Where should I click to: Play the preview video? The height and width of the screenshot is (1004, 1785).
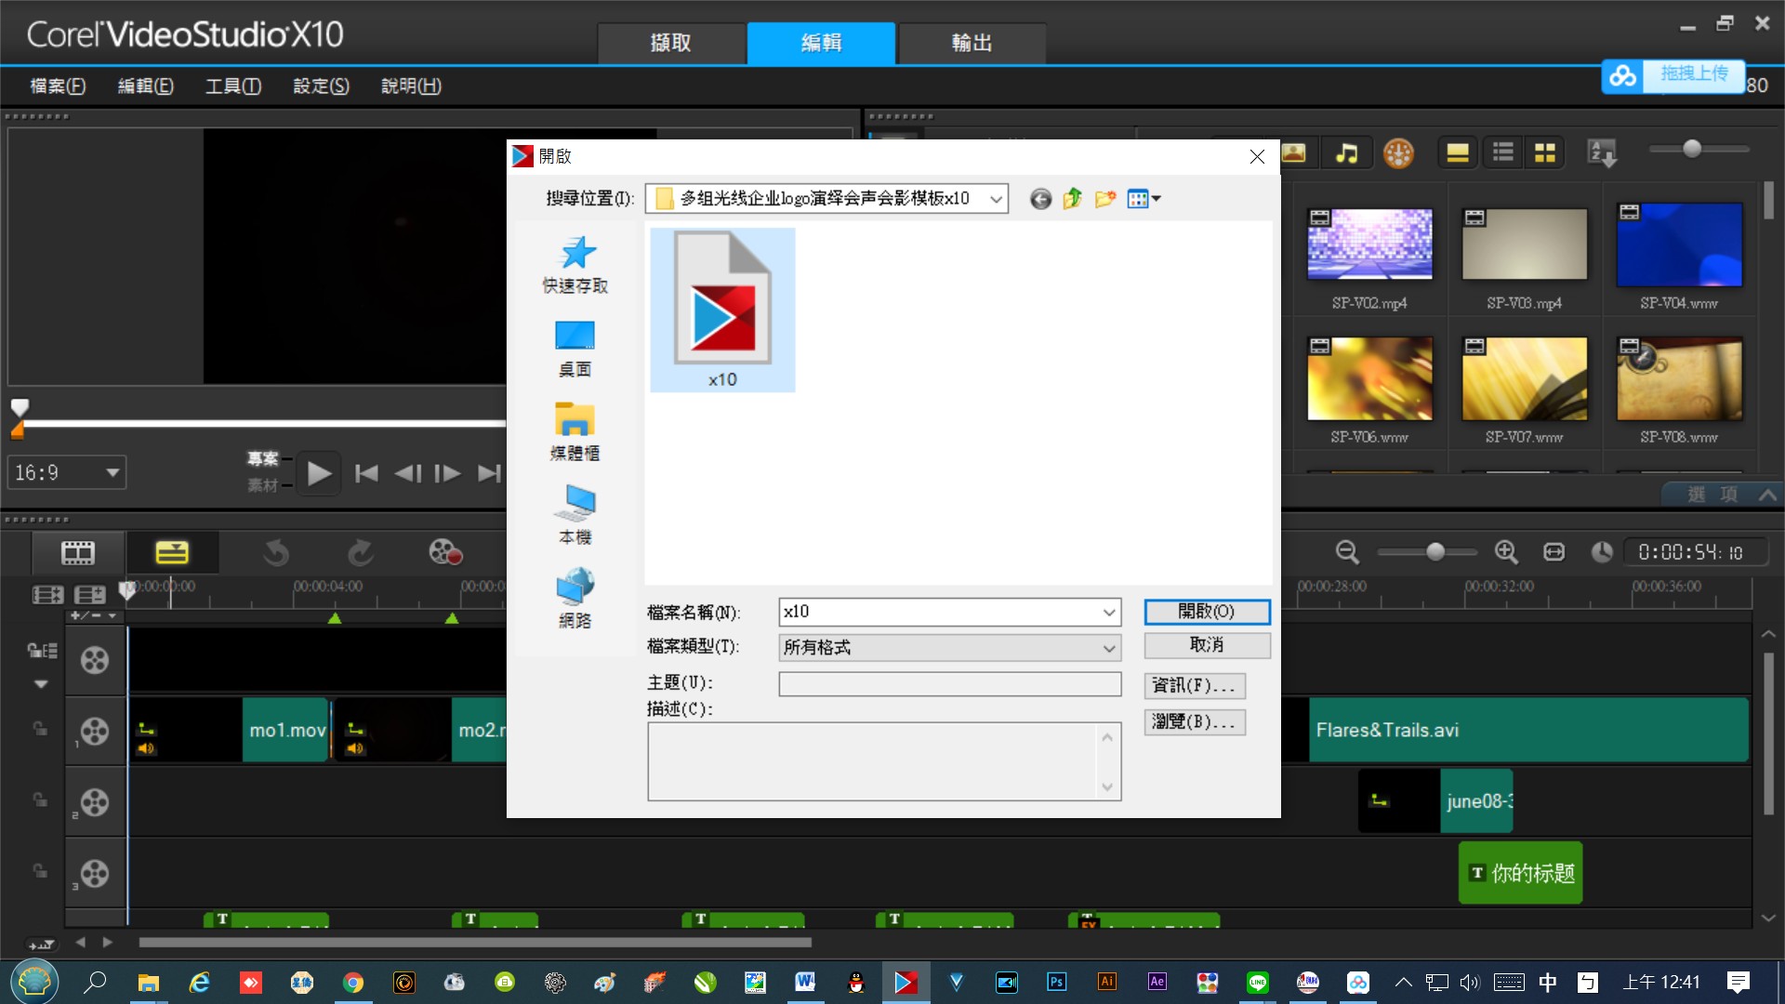pos(319,474)
